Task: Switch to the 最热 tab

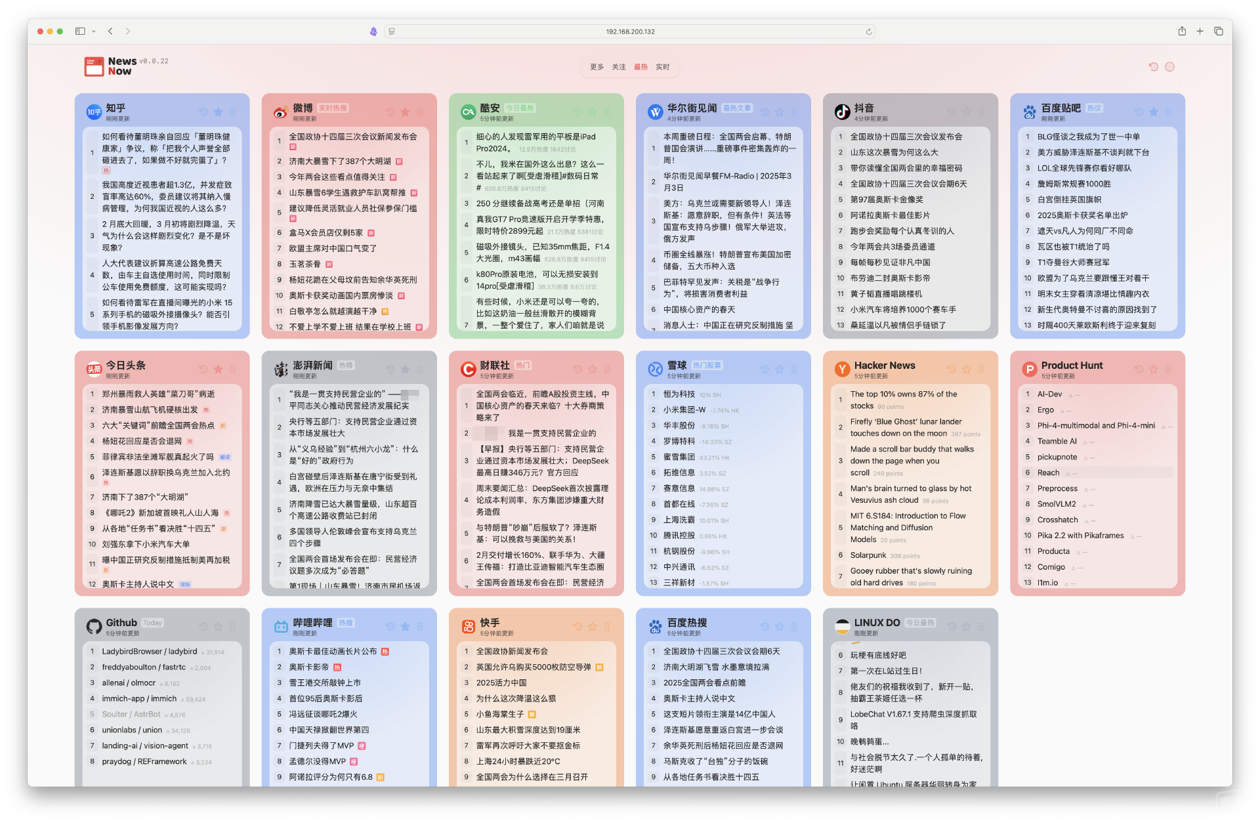Action: pos(640,67)
